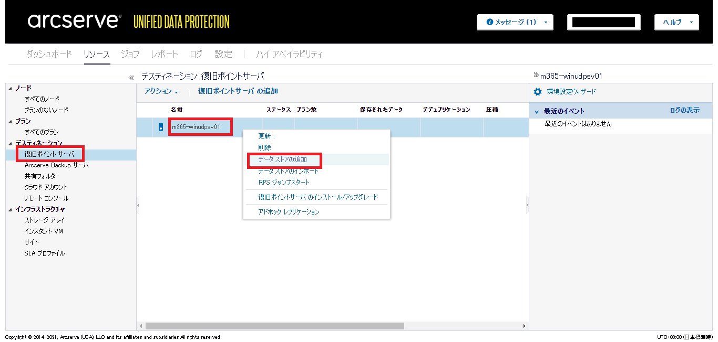This screenshot has width=718, height=342.
Task: Choose アドホック レプリケーション from the context menu
Action: [289, 212]
